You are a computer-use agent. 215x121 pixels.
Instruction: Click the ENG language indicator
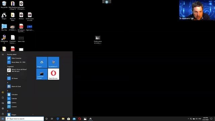pos(200,119)
